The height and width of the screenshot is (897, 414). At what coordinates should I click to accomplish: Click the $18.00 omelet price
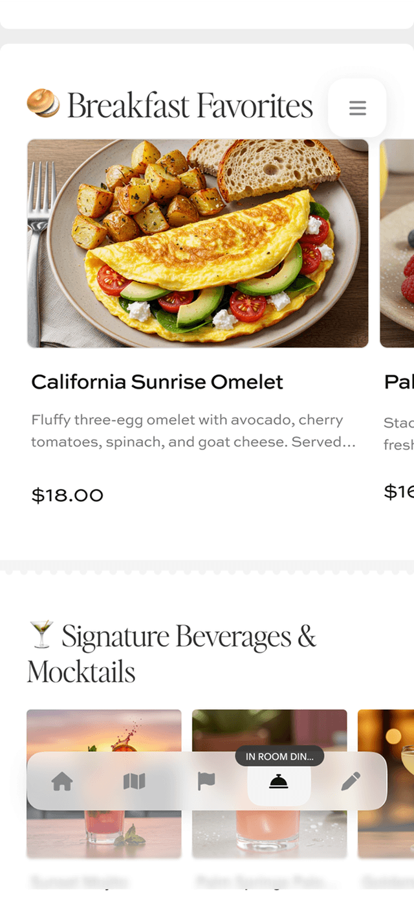point(67,495)
